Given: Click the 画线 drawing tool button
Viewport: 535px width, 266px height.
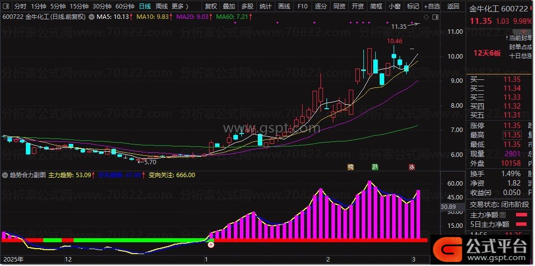Looking at the screenshot, I should tap(284, 6).
